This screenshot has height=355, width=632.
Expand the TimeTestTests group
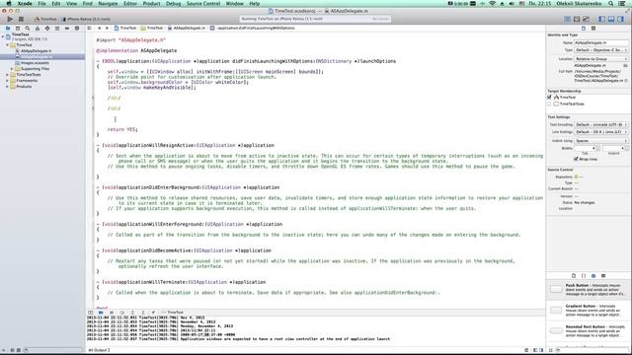pos(7,75)
